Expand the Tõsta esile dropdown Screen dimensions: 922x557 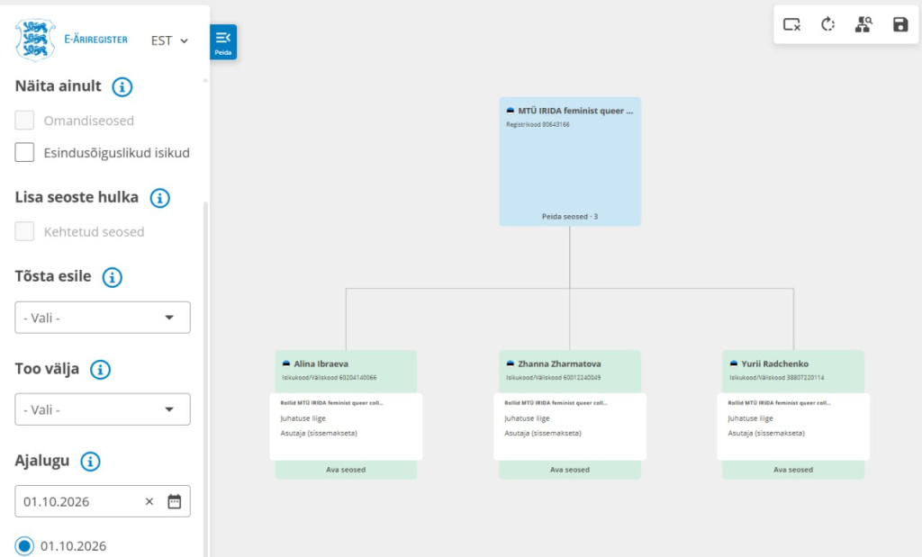point(103,318)
